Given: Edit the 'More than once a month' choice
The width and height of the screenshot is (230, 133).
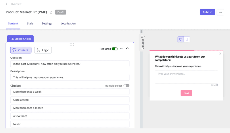Looking at the screenshot, I should coord(70,108).
